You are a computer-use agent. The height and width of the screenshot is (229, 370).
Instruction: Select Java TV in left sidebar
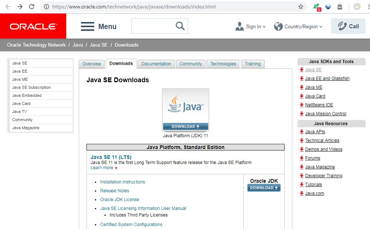(x=40, y=112)
